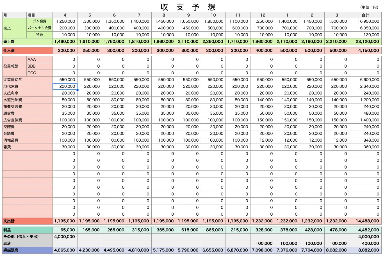Click the 会議費 row label
385x256 pixels.
point(28,133)
